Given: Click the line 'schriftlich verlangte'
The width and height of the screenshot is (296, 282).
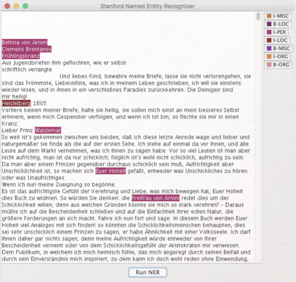Looking at the screenshot, I should (27, 69).
